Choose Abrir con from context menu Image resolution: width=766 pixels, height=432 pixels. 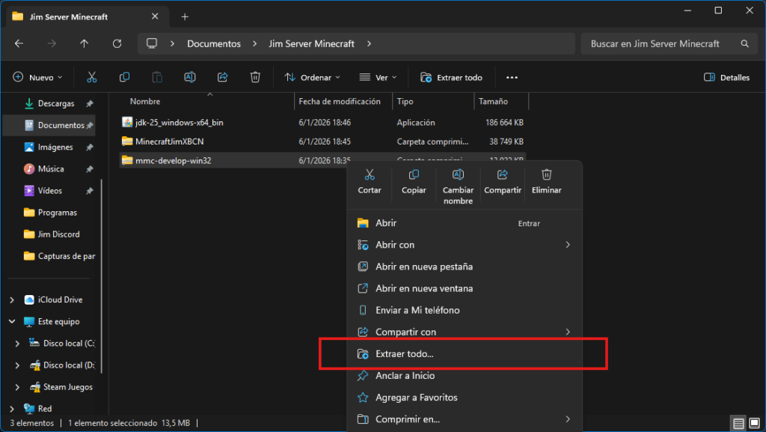coord(395,245)
